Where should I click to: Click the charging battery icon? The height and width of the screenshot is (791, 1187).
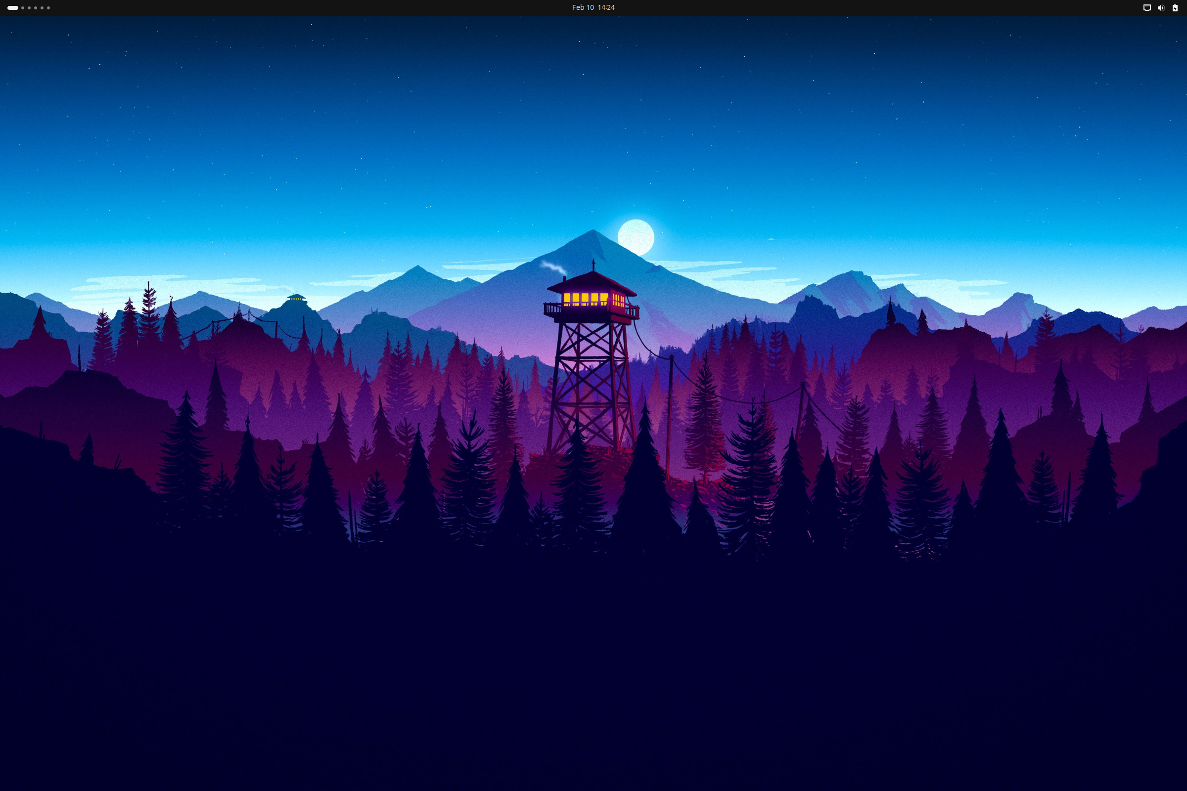(x=1175, y=7)
